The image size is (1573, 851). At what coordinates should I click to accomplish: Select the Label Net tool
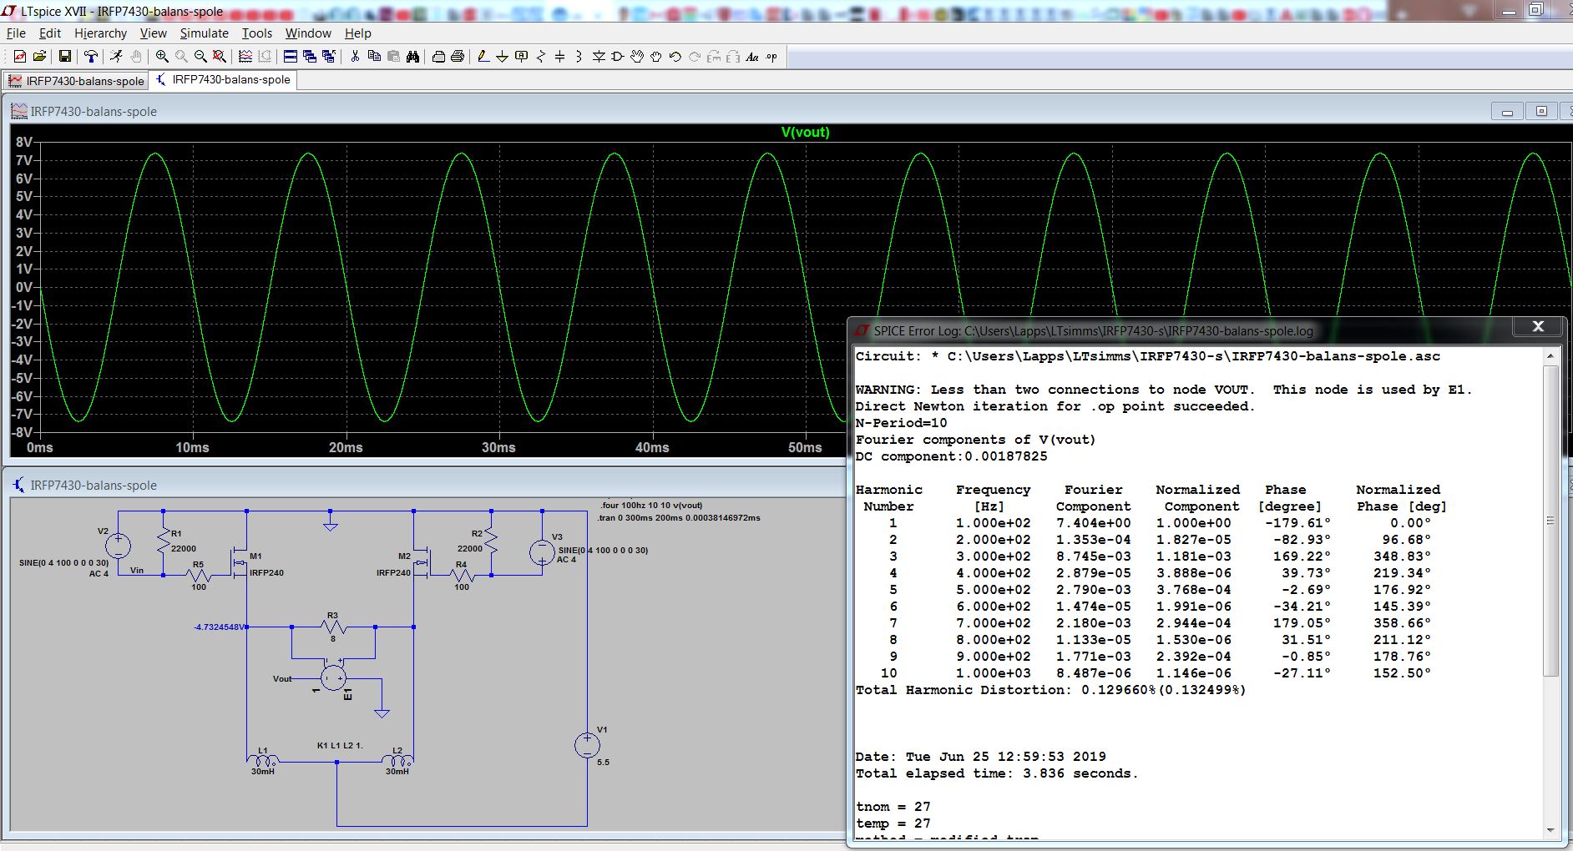(522, 56)
